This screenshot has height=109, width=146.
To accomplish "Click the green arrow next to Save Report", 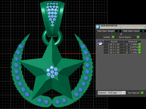I will pyautogui.click(x=138, y=37).
